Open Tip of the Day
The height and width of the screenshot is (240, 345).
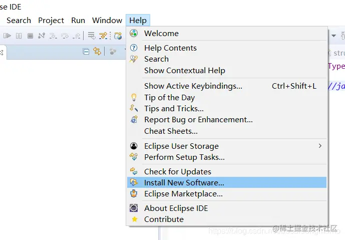227,97
